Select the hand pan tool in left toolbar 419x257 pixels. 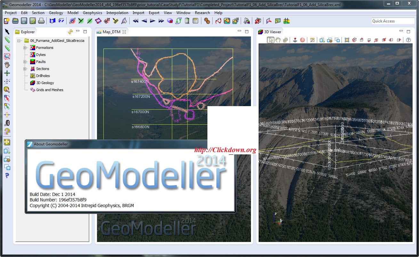tap(7, 65)
